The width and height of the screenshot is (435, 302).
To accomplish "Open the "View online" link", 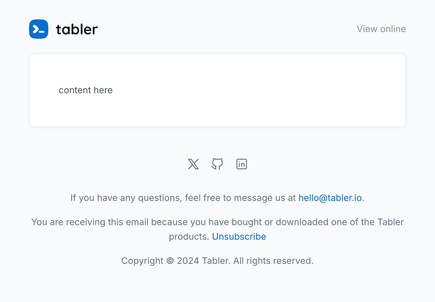I will click(381, 29).
